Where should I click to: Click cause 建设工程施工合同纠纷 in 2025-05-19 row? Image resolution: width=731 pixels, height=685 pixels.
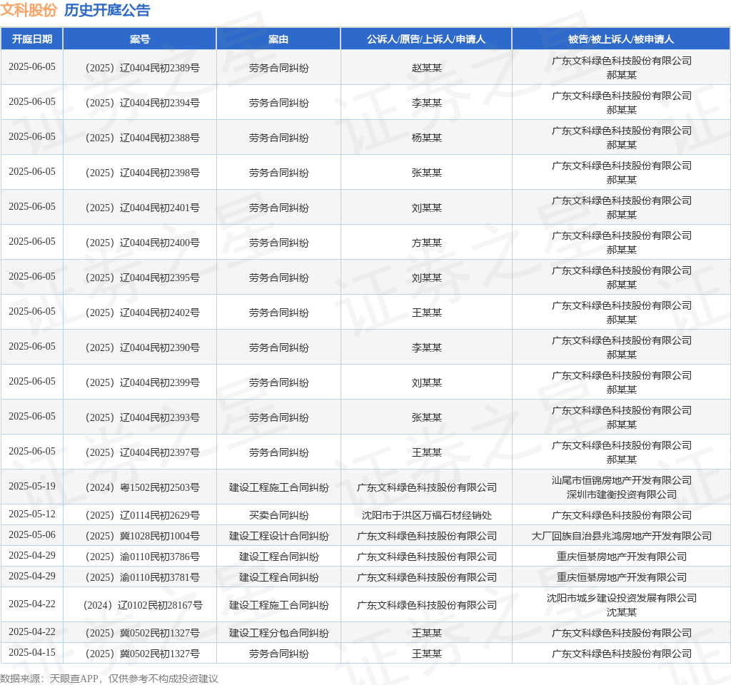coord(279,487)
